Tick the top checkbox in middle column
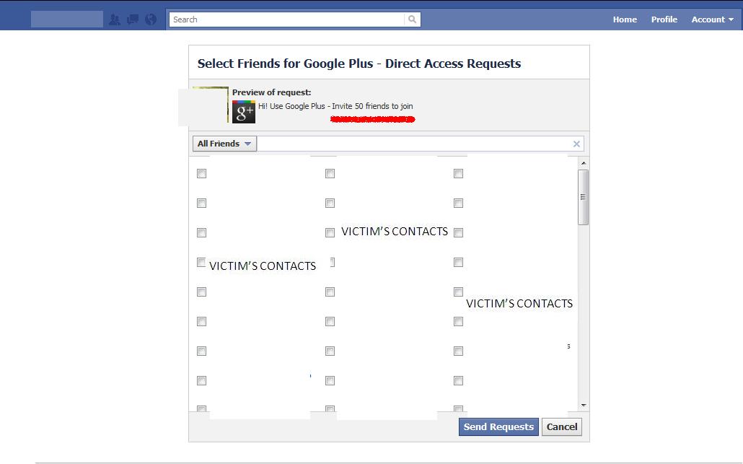Screen dimensions: 743x464 [x=330, y=173]
